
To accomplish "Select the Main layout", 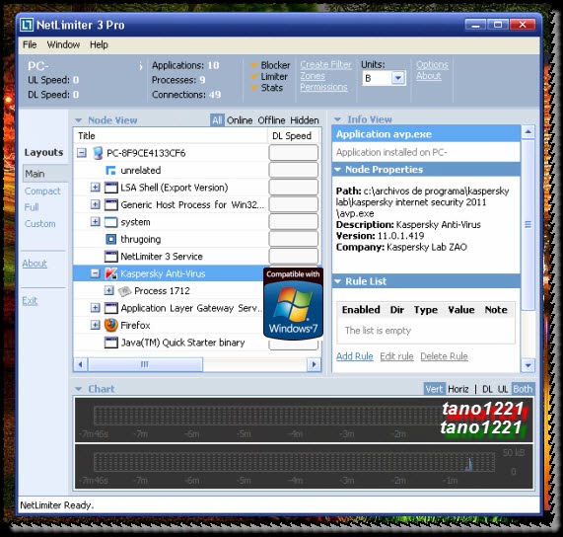I will 45,174.
